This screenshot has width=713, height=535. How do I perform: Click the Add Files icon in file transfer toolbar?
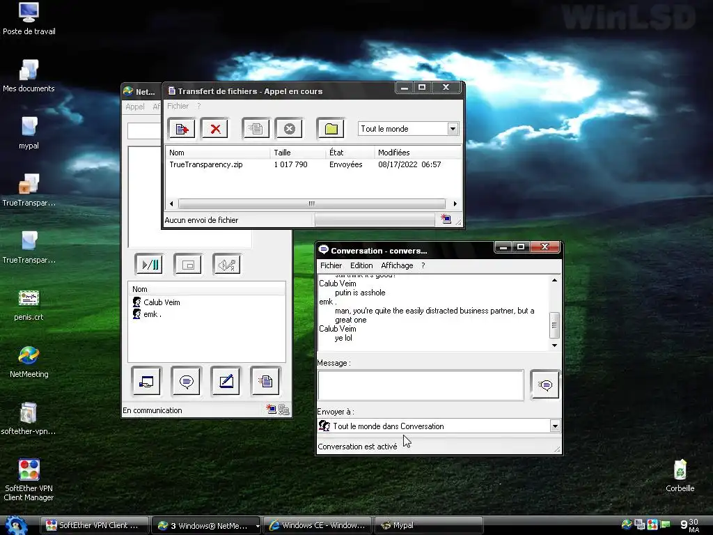[182, 129]
